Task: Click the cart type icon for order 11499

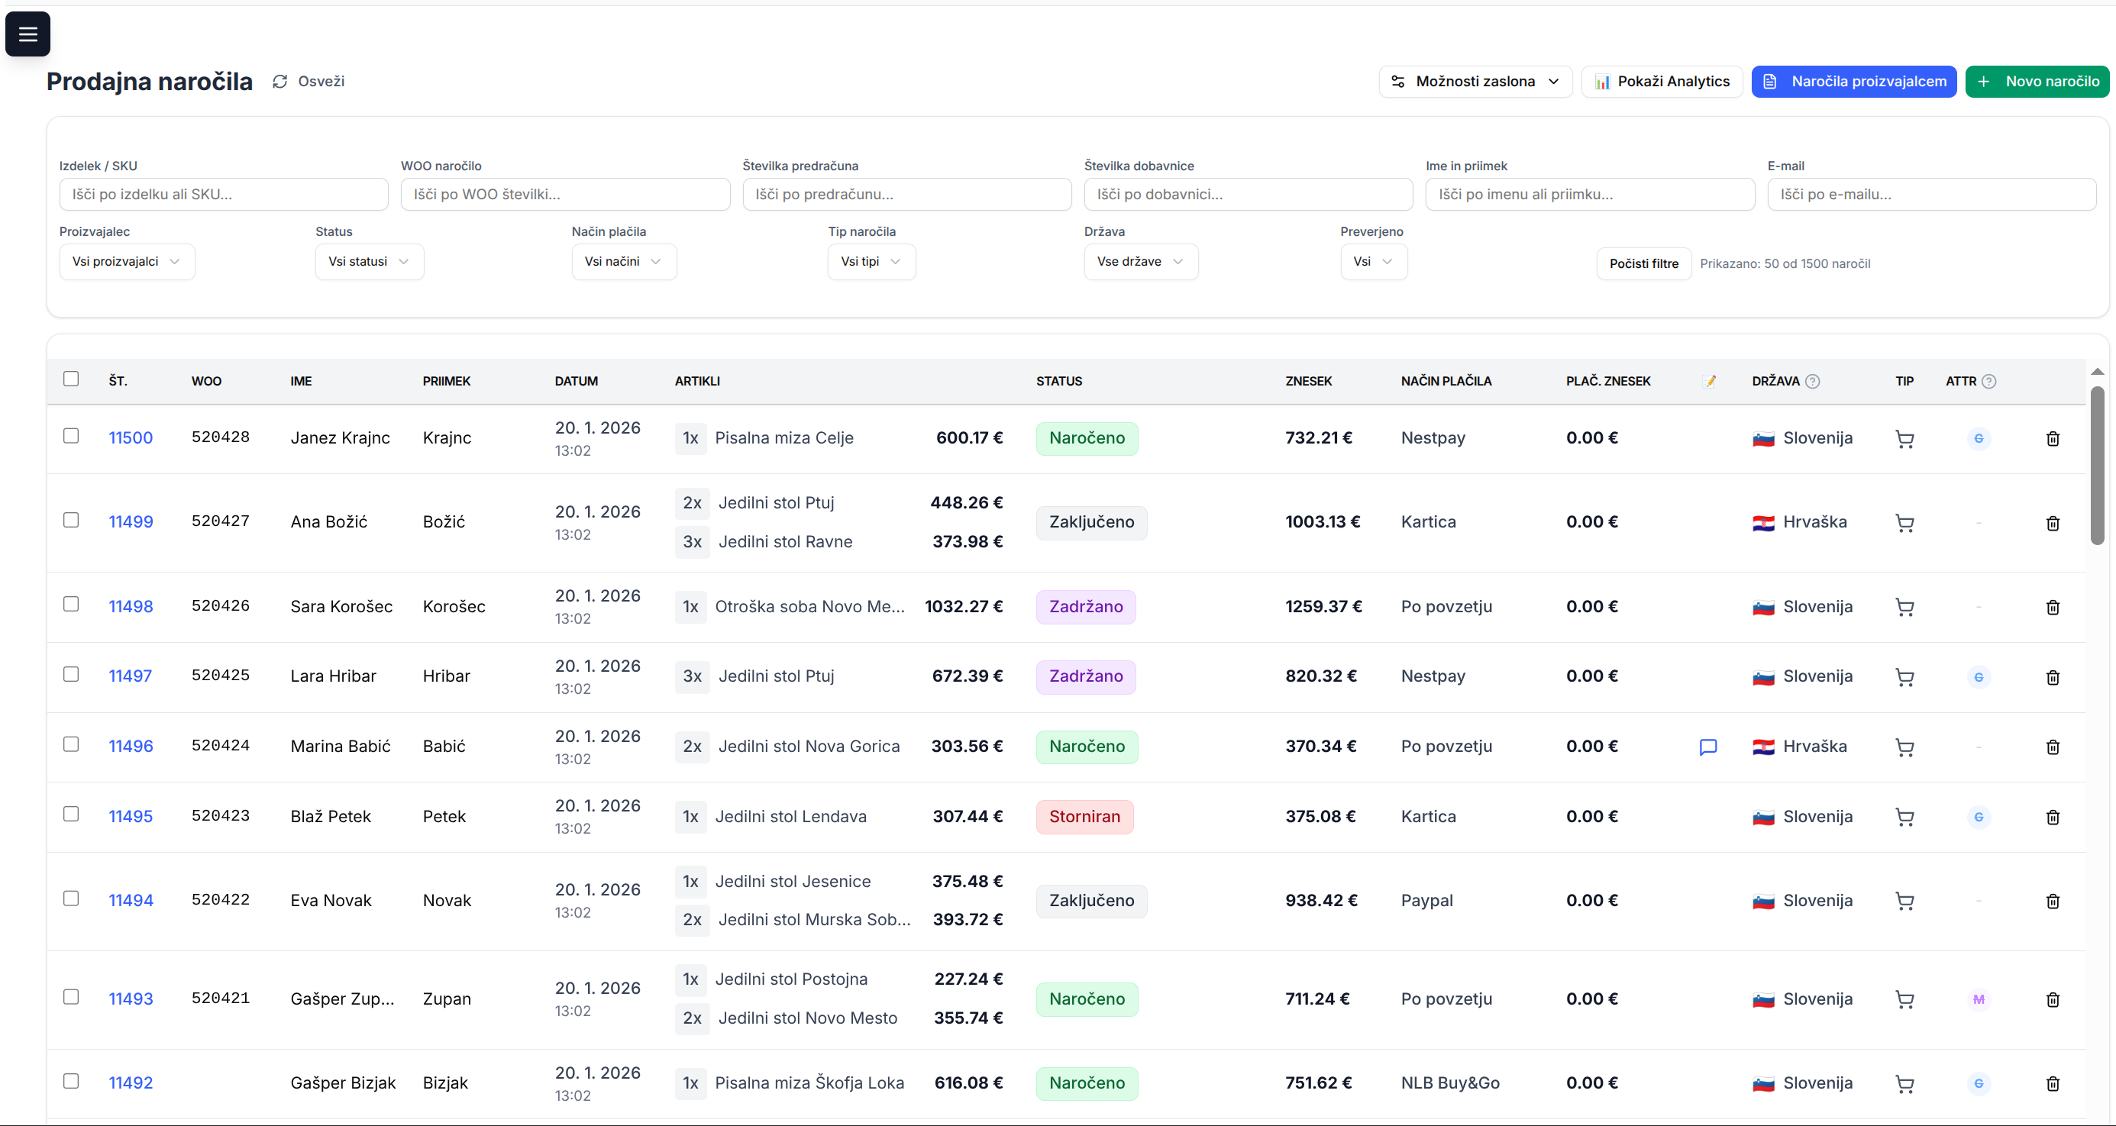Action: [1904, 522]
